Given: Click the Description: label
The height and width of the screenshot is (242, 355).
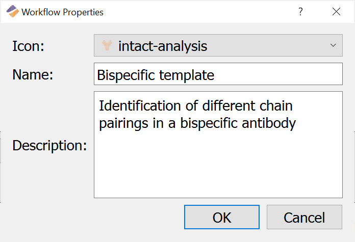Looking at the screenshot, I should point(49,145).
